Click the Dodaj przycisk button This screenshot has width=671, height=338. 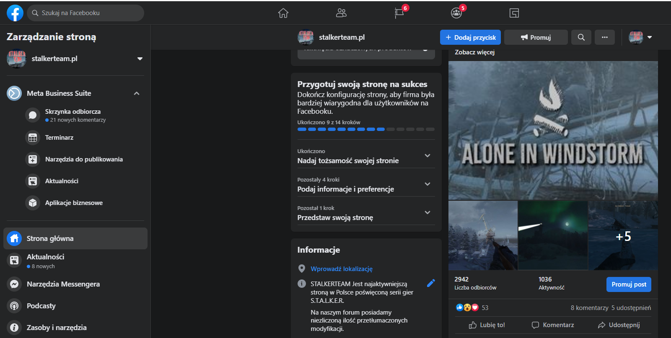click(471, 37)
